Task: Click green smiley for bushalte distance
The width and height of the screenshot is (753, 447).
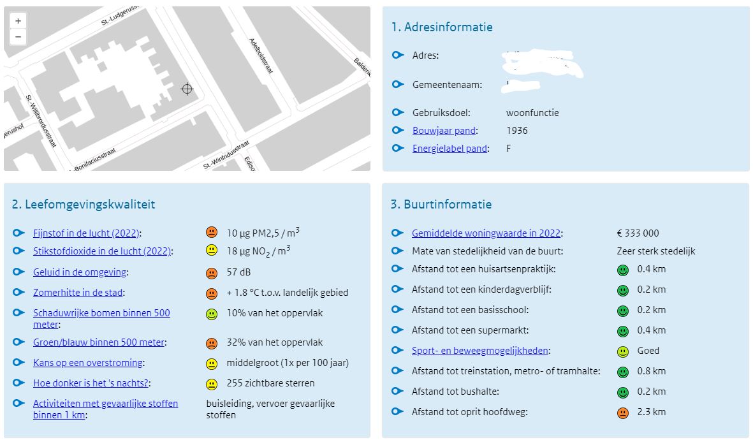Action: [623, 393]
